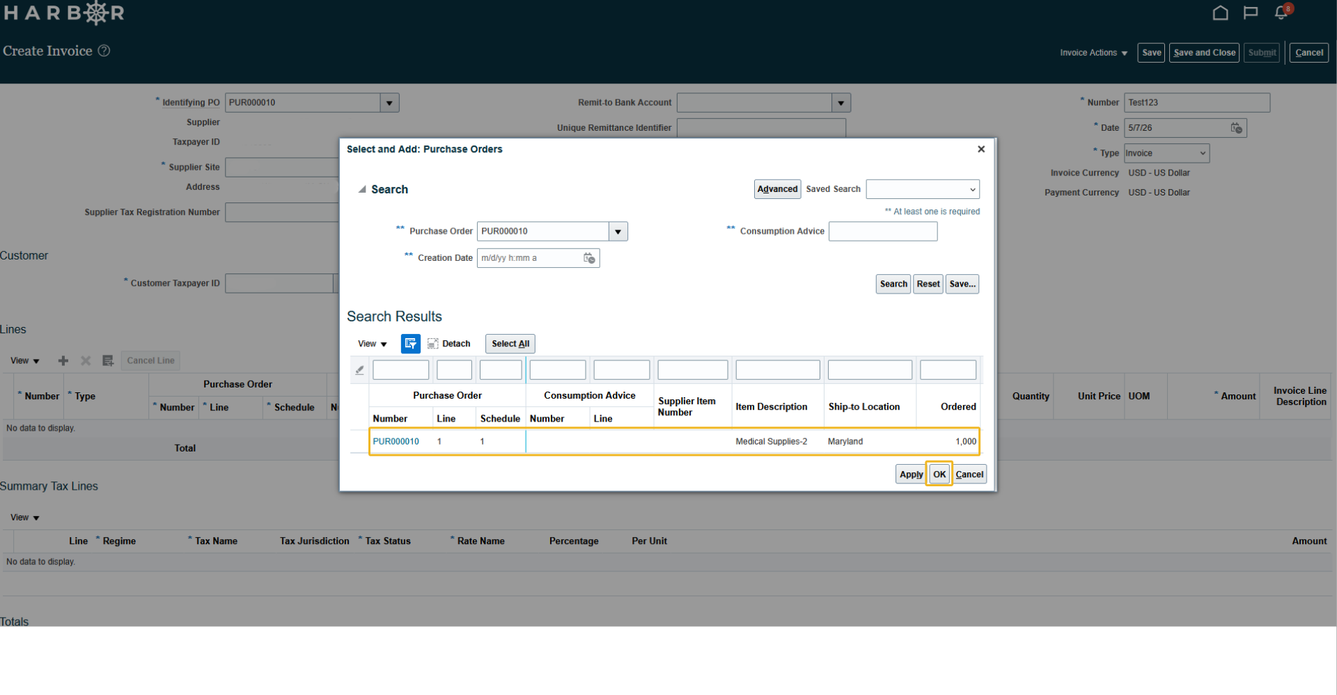The width and height of the screenshot is (1337, 695).
Task: Click Unique Remittance Identifier field
Action: pos(761,128)
